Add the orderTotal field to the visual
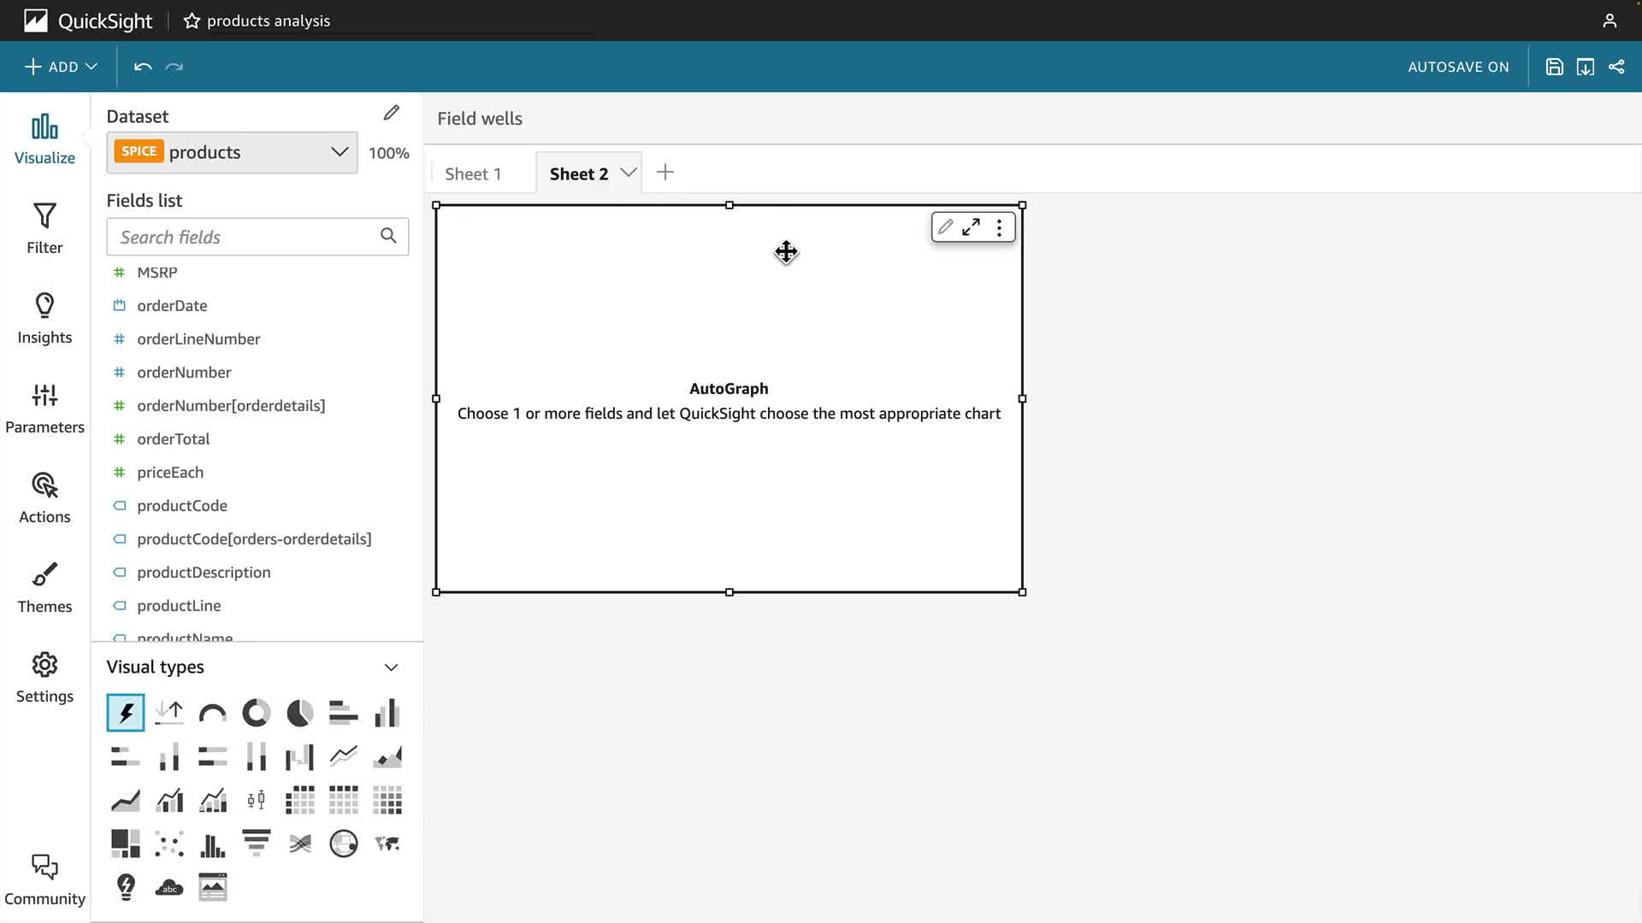The width and height of the screenshot is (1642, 923). click(174, 438)
